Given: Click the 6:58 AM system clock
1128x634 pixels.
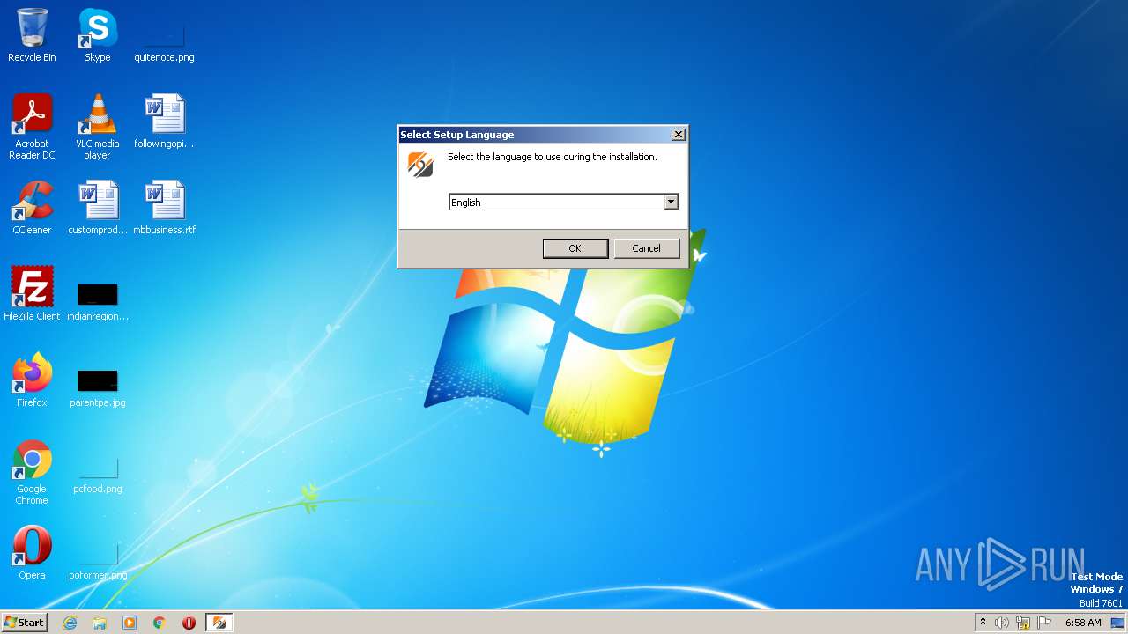Looking at the screenshot, I should point(1083,623).
